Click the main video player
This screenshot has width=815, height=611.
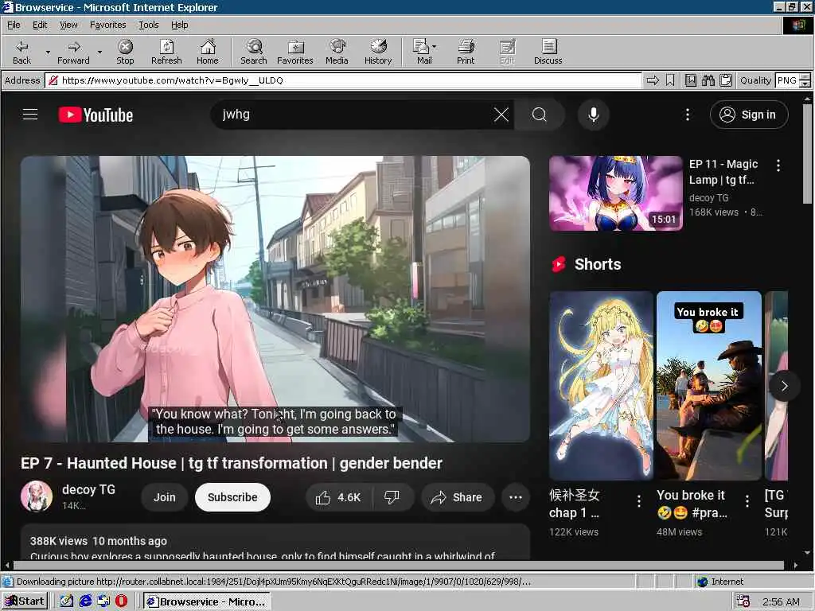275,299
